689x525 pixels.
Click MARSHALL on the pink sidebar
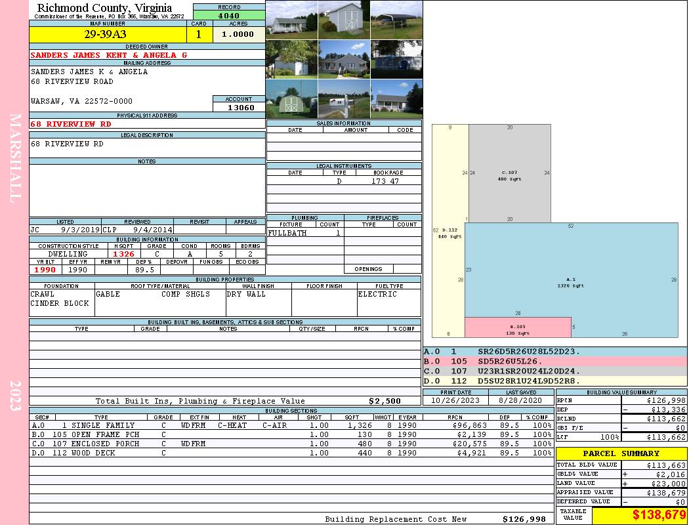[x=15, y=158]
